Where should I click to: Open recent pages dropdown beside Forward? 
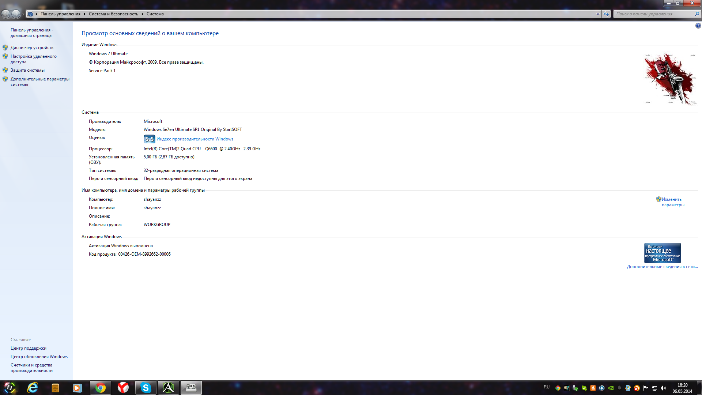click(x=23, y=14)
